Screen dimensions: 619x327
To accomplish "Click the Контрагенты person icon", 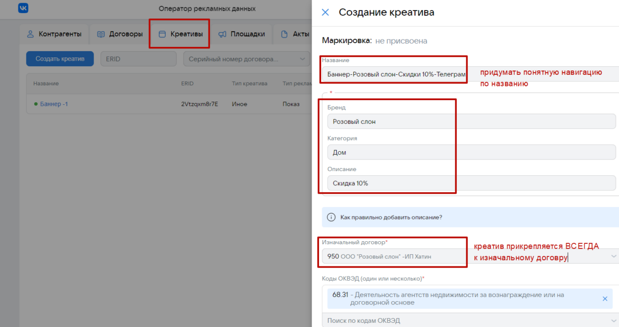I will [31, 34].
